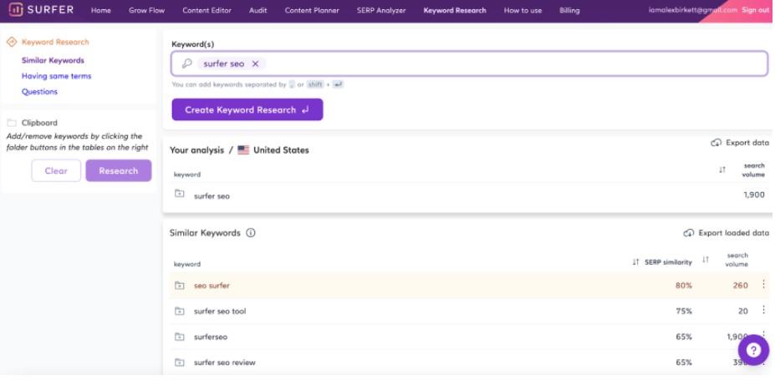Click the 'surfer seo review' keyword text
Image resolution: width=775 pixels, height=385 pixels.
(224, 362)
